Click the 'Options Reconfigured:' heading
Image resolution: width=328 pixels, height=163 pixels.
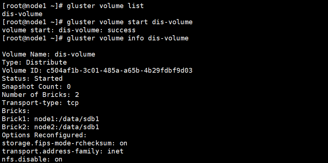click(x=44, y=135)
